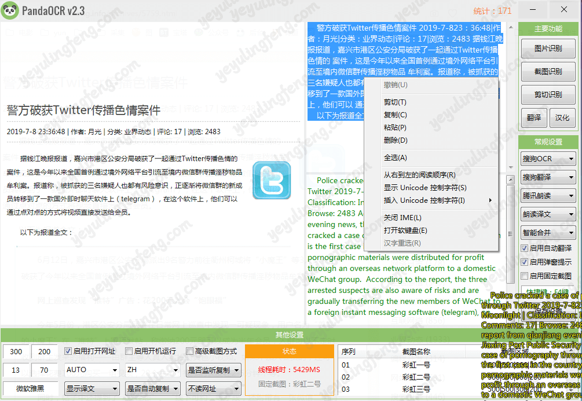Select 显示 Unicode 控制字符(S) menu entry
This screenshot has width=582, height=401.
[431, 187]
